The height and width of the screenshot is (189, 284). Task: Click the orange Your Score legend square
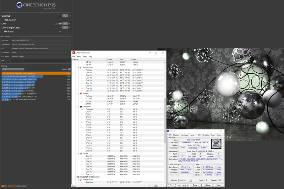2,186
